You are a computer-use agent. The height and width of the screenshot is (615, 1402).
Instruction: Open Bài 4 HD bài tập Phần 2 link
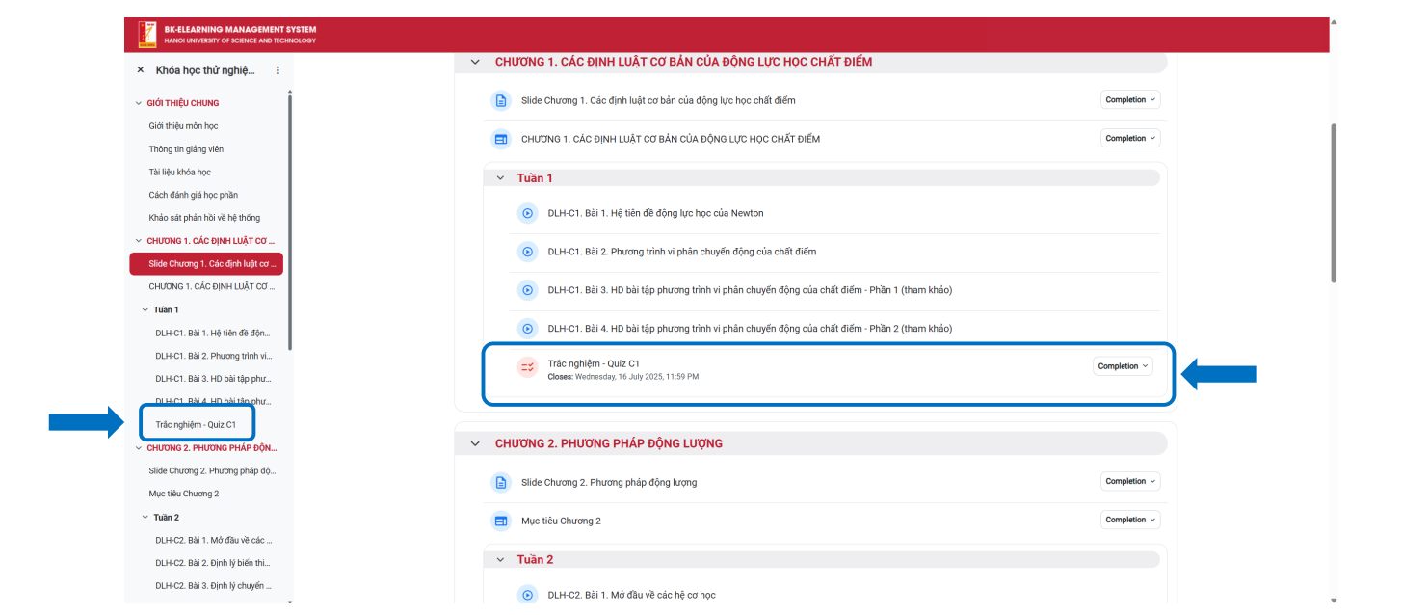coord(750,329)
